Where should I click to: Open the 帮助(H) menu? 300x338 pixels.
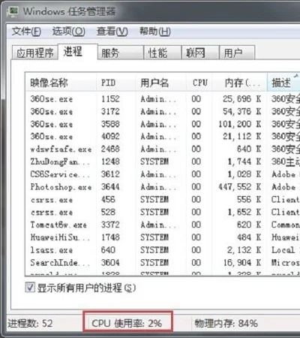[155, 32]
